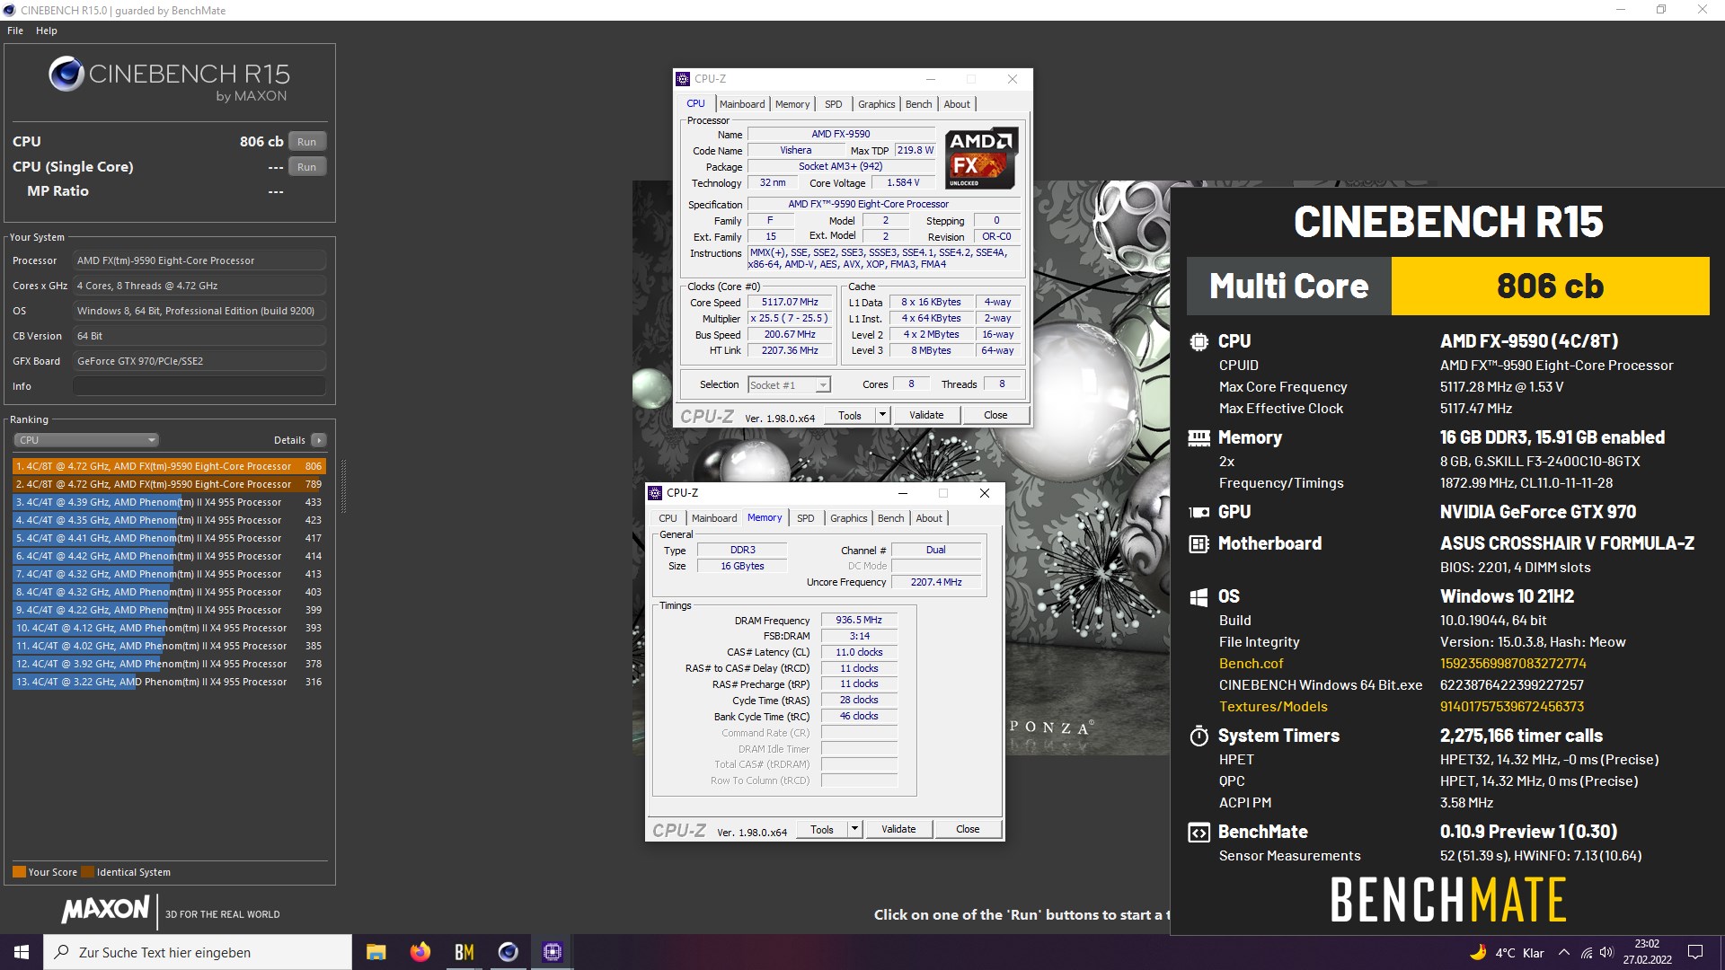The image size is (1725, 970).
Task: Click Close button in lower CPU-Z window
Action: click(968, 829)
